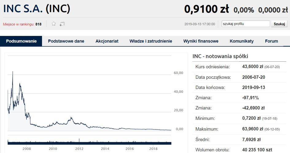The width and height of the screenshot is (290, 153).
Task: Go to Władze i zatrudnienie tab
Action: pyautogui.click(x=151, y=41)
